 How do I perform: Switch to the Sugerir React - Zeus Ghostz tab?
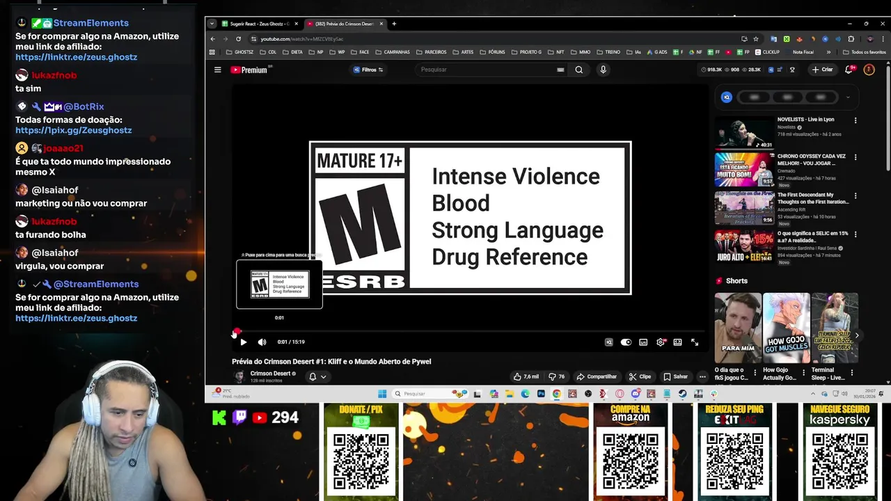coord(260,24)
